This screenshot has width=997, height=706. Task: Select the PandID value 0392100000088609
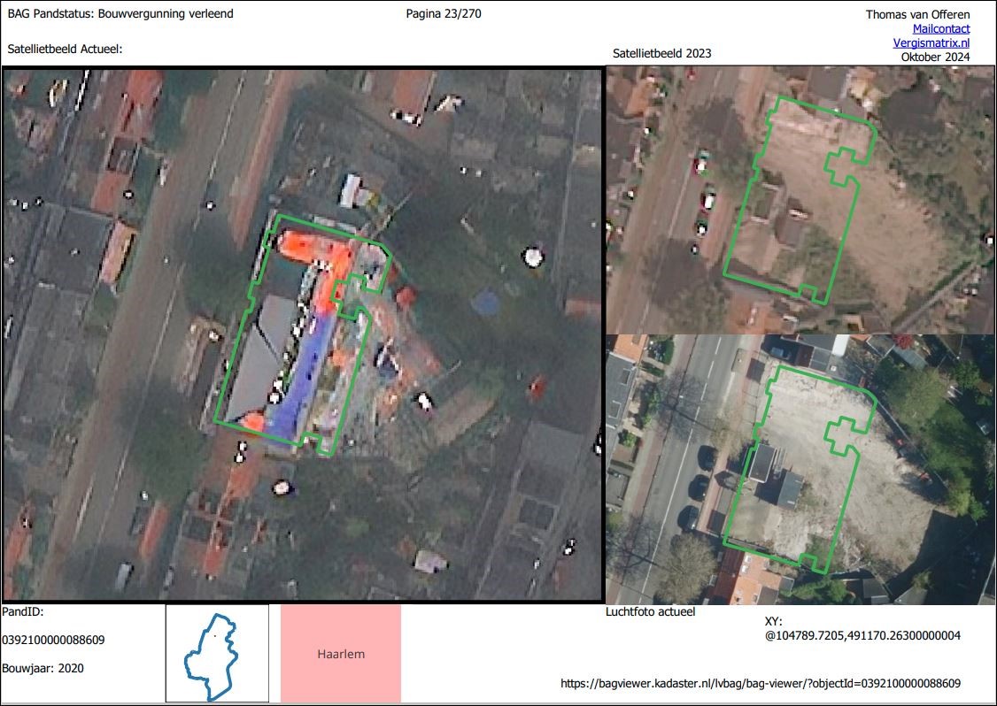click(53, 640)
